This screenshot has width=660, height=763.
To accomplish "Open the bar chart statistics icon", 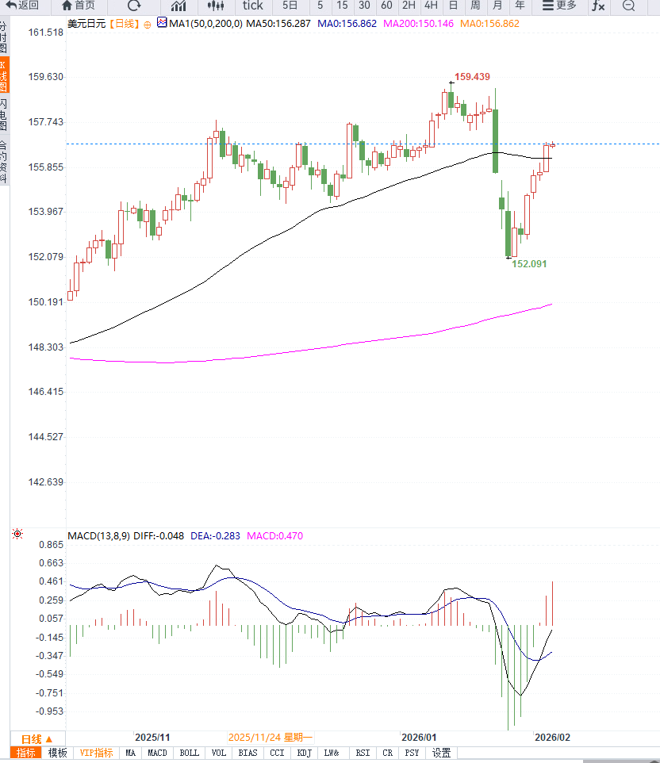I will (x=178, y=6).
